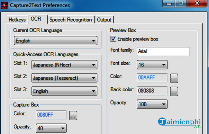Expand the Preview Box Opacity dropdown
This screenshot has height=134, width=209.
tap(152, 104)
